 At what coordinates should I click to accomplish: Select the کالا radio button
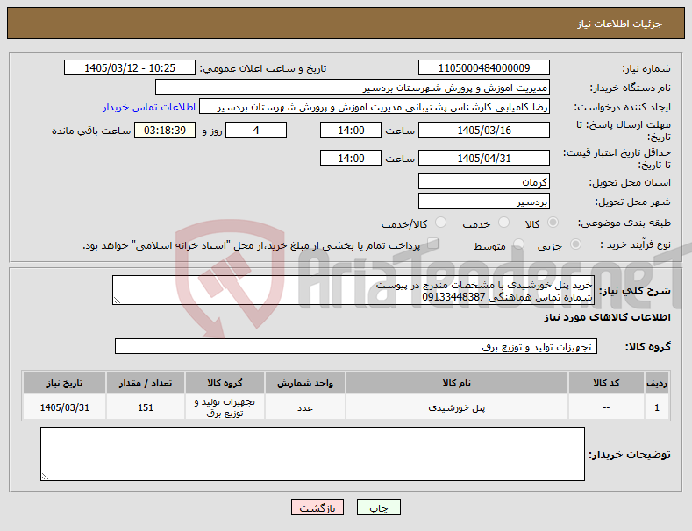(553, 223)
